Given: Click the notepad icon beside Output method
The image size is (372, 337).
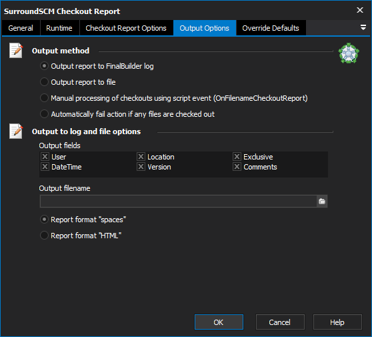Looking at the screenshot, I should pos(16,50).
